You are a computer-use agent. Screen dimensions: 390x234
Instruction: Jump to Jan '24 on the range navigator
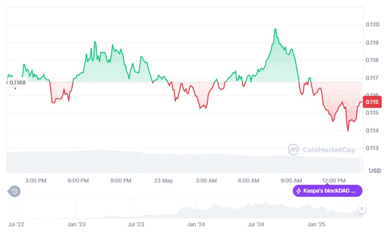click(196, 224)
